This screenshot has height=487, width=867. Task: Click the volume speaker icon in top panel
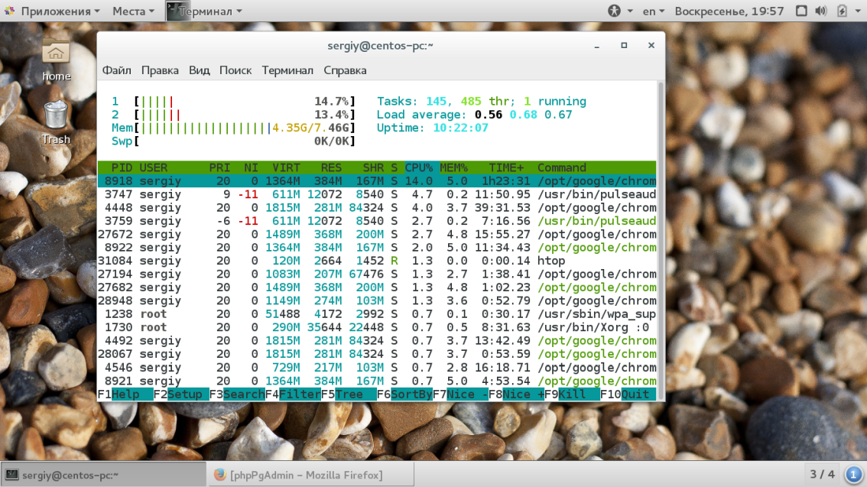click(x=821, y=11)
